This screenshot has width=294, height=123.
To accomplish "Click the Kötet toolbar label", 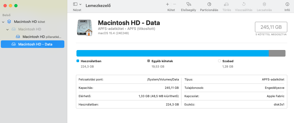I will (171, 10).
